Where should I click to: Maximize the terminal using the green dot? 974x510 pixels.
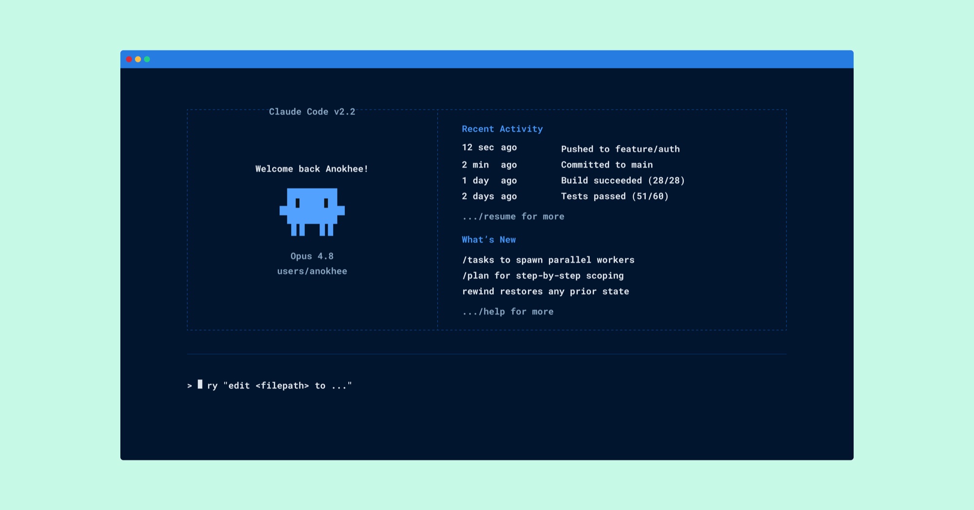147,59
